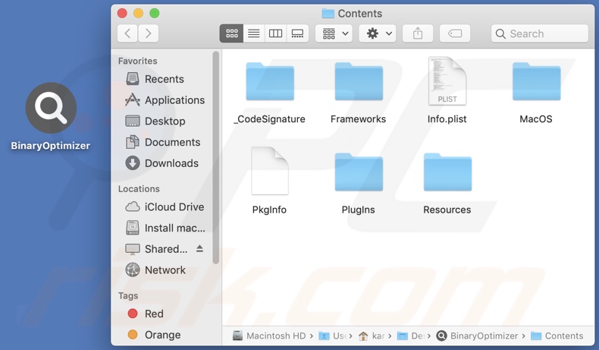
Task: Expand the group-by arrangement dropdown
Action: [334, 33]
